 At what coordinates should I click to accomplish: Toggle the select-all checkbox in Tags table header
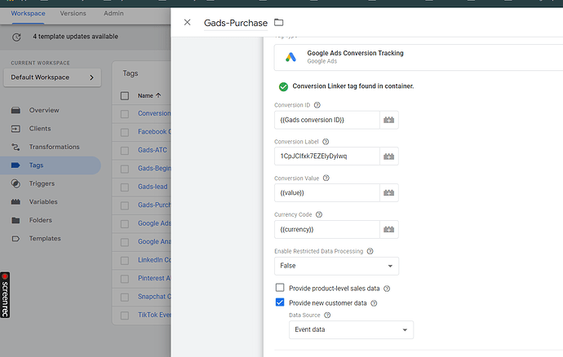(125, 95)
